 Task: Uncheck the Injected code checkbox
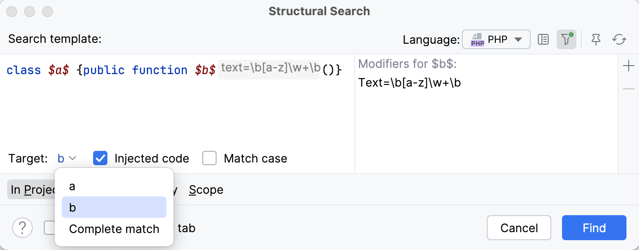100,158
